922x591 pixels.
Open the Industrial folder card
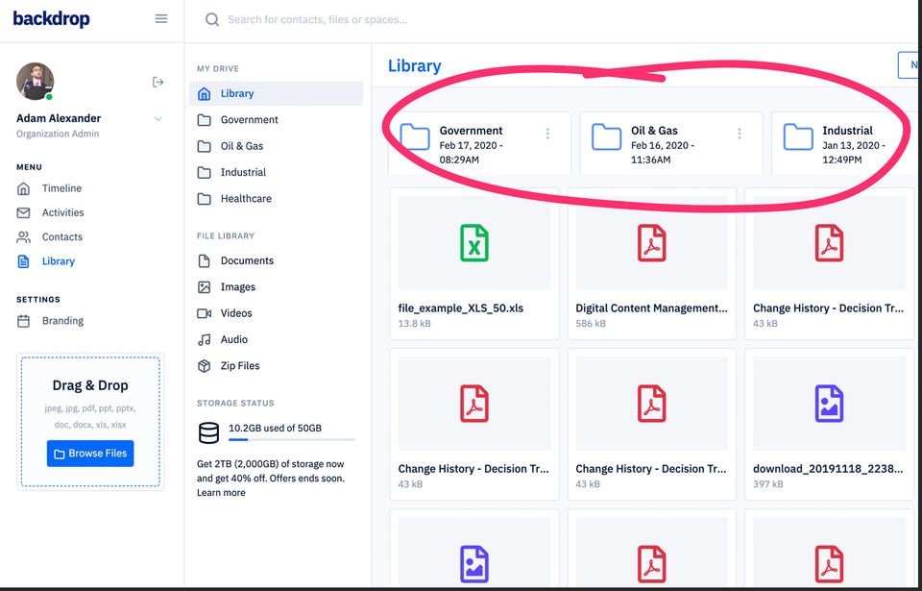[844, 143]
